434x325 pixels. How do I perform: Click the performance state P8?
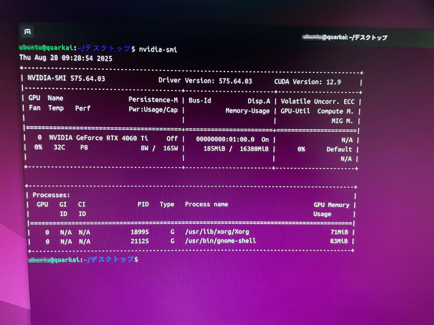(x=84, y=148)
